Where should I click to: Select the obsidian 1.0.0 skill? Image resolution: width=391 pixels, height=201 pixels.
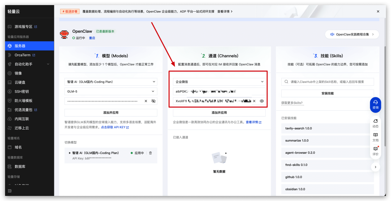pyautogui.click(x=328, y=189)
